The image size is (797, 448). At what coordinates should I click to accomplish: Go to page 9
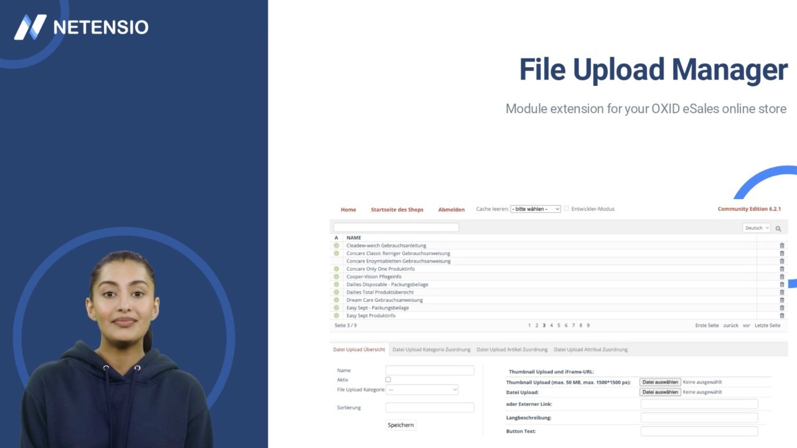coord(588,325)
